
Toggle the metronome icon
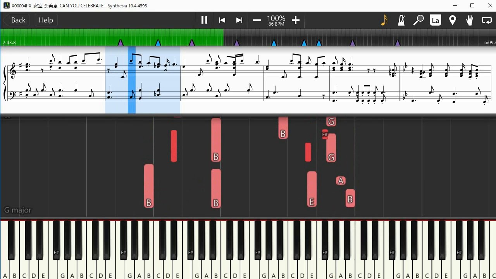(401, 20)
